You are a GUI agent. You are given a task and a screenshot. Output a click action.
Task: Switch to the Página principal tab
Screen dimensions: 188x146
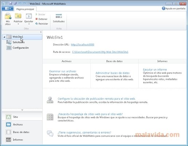tap(25, 9)
